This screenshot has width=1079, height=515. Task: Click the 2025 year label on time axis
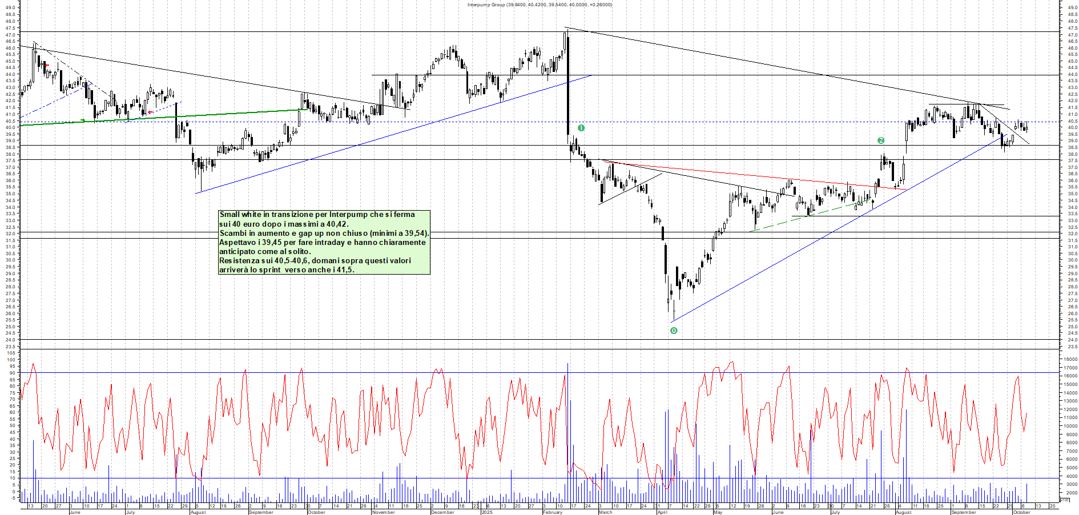(487, 512)
